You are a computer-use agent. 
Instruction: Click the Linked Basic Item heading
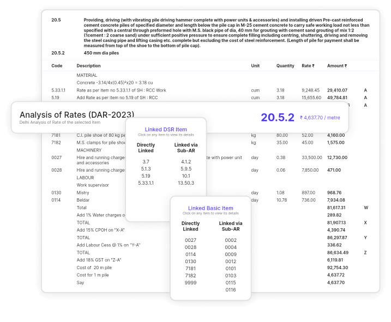click(210, 208)
